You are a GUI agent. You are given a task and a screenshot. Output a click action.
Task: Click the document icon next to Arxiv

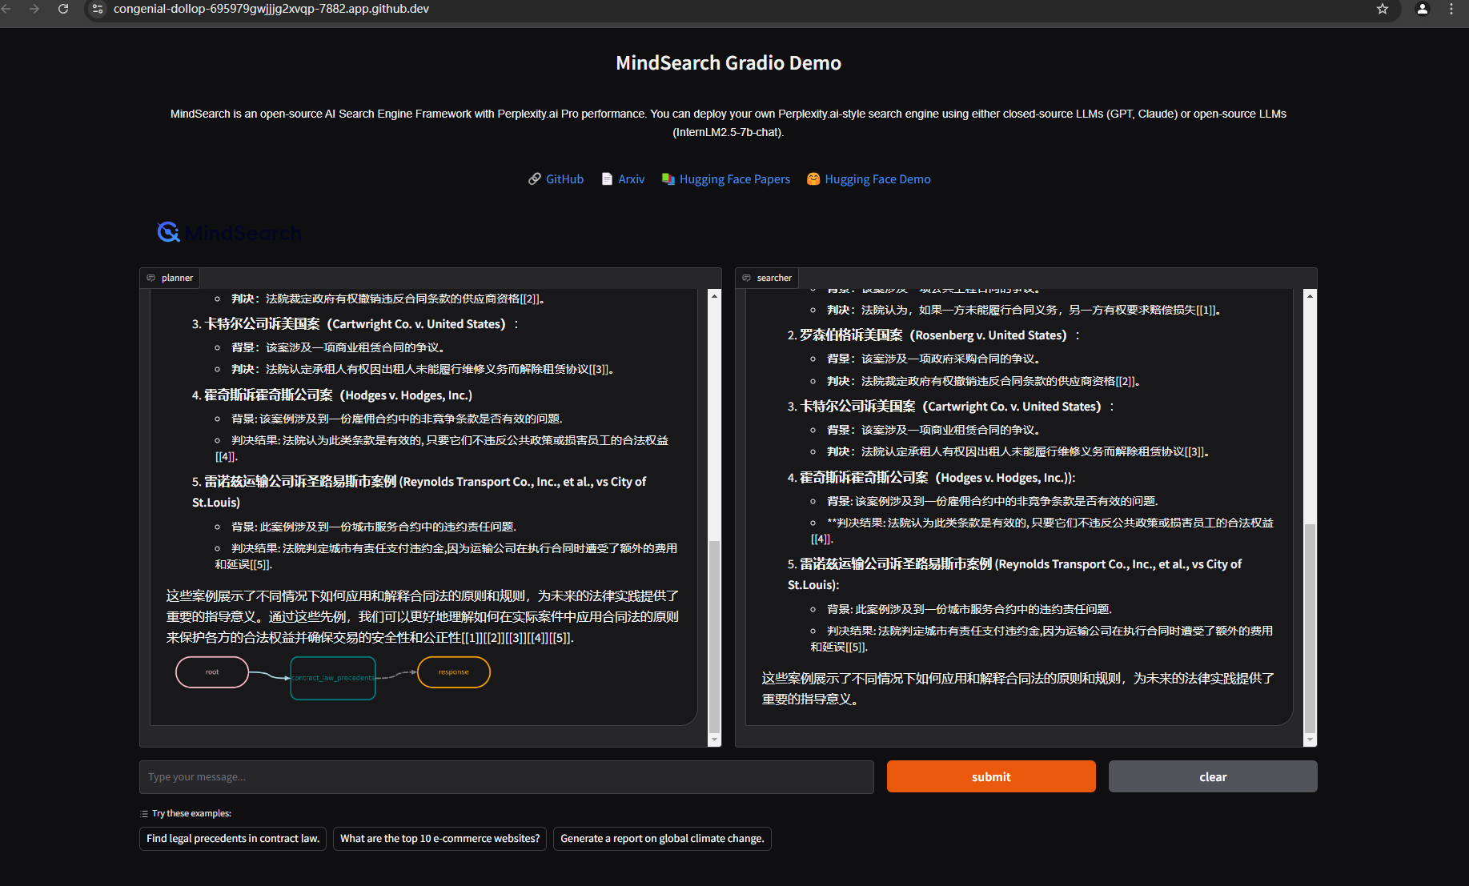(x=606, y=178)
